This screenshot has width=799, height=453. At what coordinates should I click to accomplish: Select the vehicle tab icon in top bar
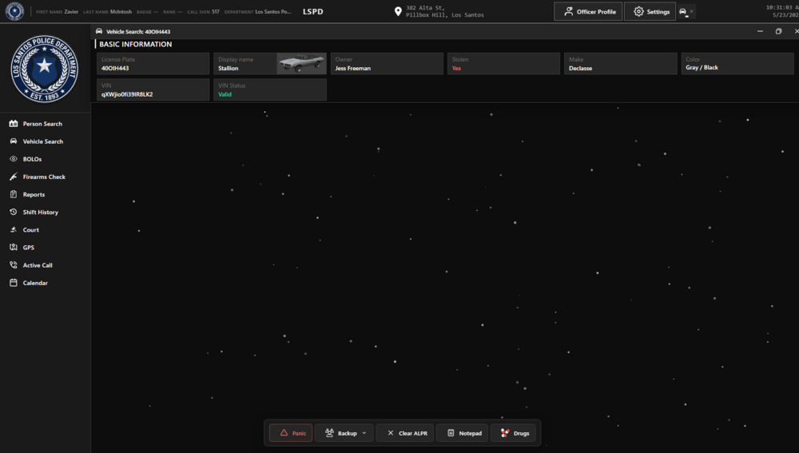click(683, 11)
